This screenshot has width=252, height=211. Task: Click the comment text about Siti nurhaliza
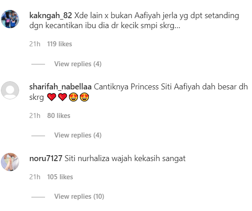click(x=125, y=158)
